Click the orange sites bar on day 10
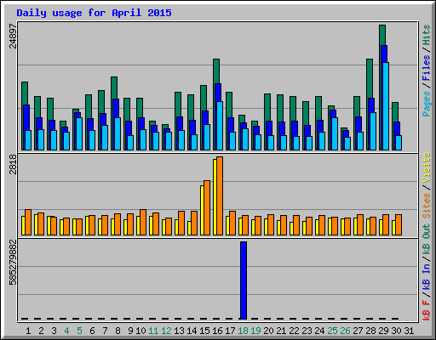The height and width of the screenshot is (340, 436). pos(143,223)
